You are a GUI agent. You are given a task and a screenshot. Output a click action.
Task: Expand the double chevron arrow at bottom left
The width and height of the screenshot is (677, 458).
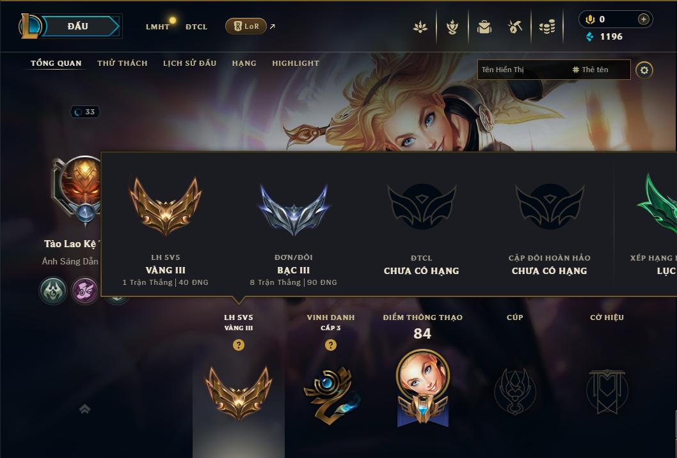pos(84,409)
